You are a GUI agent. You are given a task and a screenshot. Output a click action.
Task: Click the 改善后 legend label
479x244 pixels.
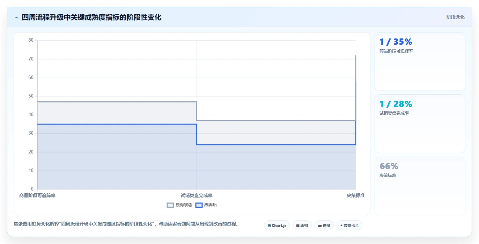coord(211,205)
